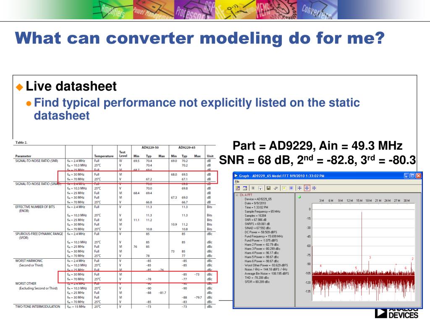Select 'Fund Power = -1.075 dBFS' row
Screen dimensions: 430x322
pyautogui.click(x=261, y=240)
